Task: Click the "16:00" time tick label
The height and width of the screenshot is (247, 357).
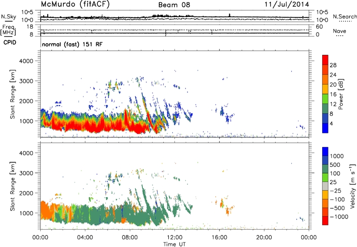Action: tap(219, 238)
